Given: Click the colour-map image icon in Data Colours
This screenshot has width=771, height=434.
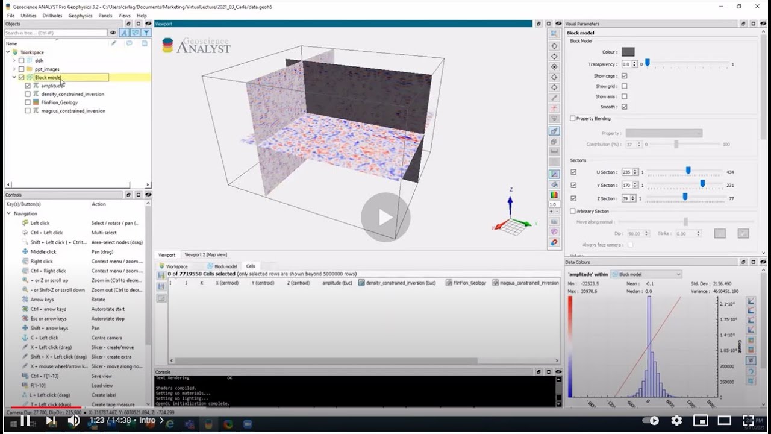Looking at the screenshot, I should tap(751, 341).
